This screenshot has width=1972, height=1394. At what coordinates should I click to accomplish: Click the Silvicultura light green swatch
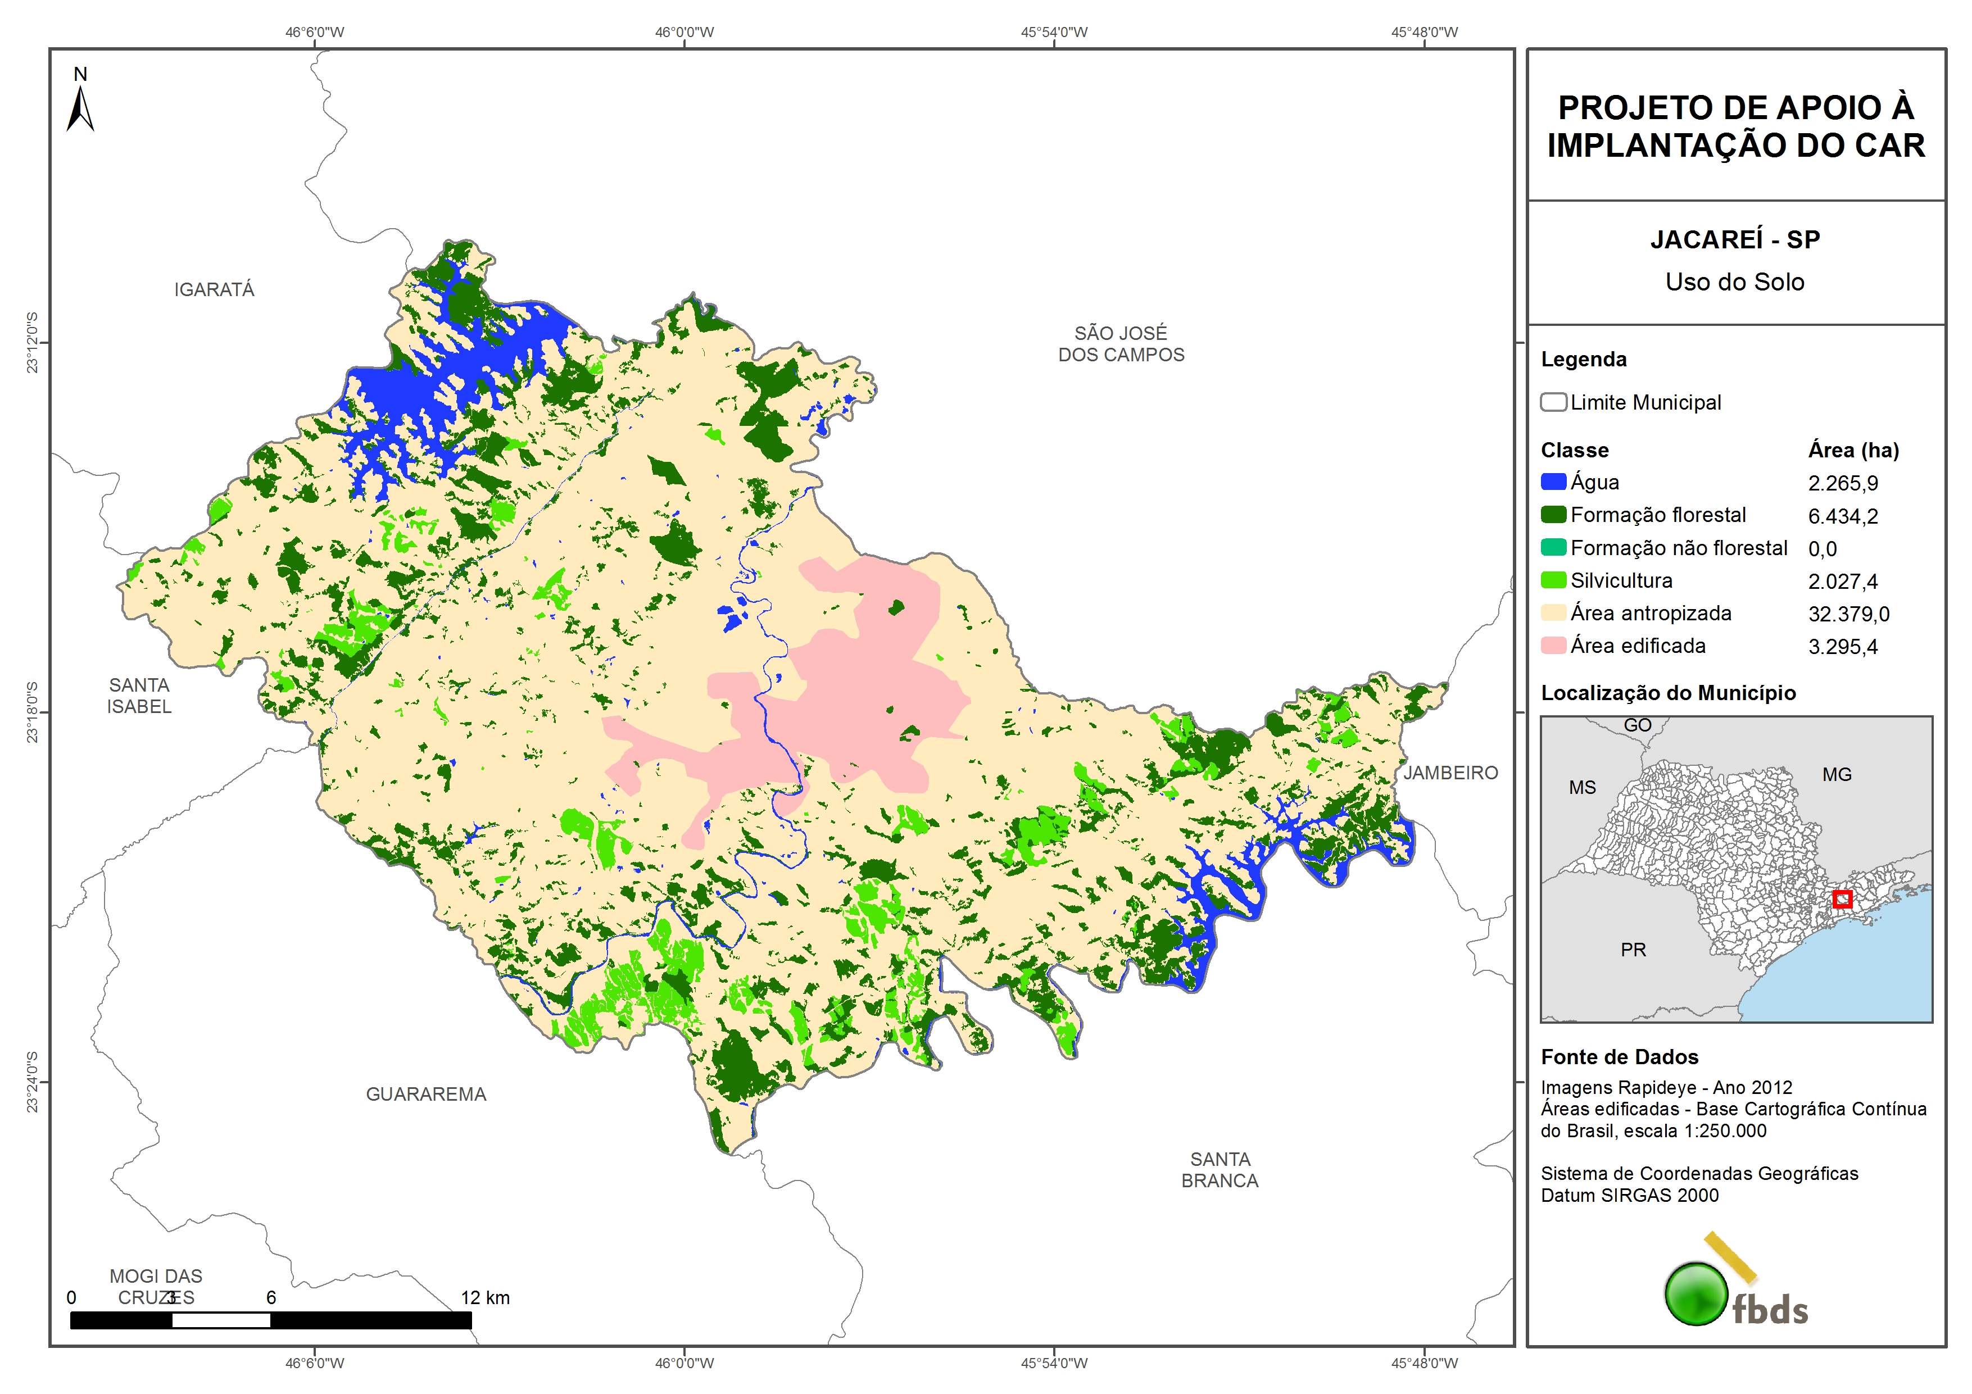click(x=1553, y=580)
